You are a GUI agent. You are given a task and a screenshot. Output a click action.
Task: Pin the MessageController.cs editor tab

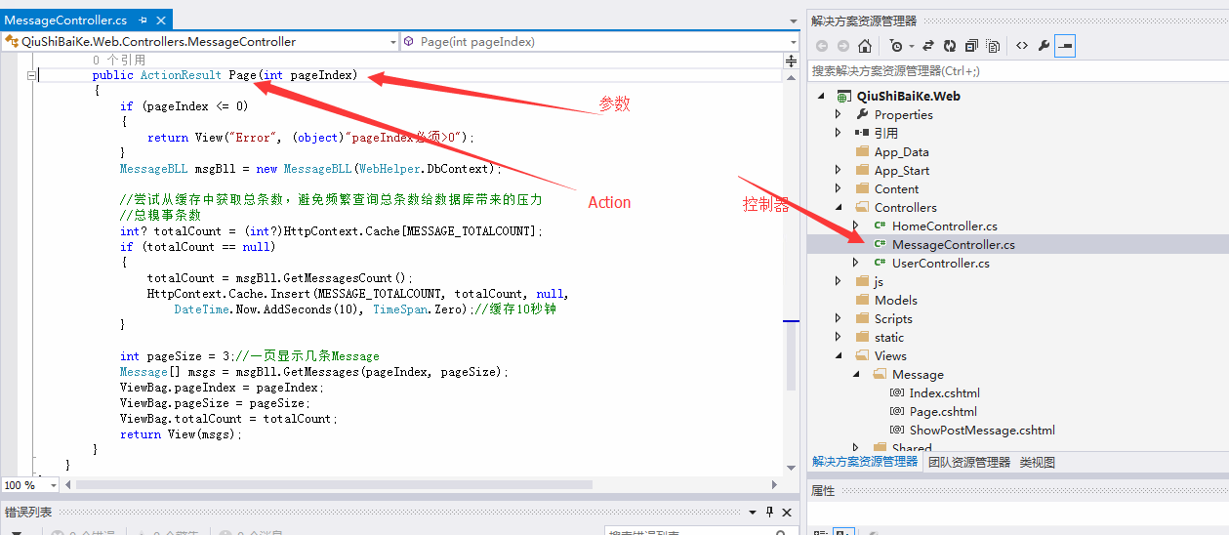(x=143, y=21)
